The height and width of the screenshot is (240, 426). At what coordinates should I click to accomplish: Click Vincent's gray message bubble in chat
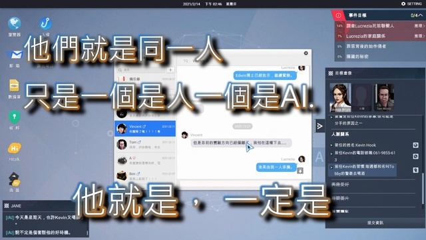coord(241,143)
